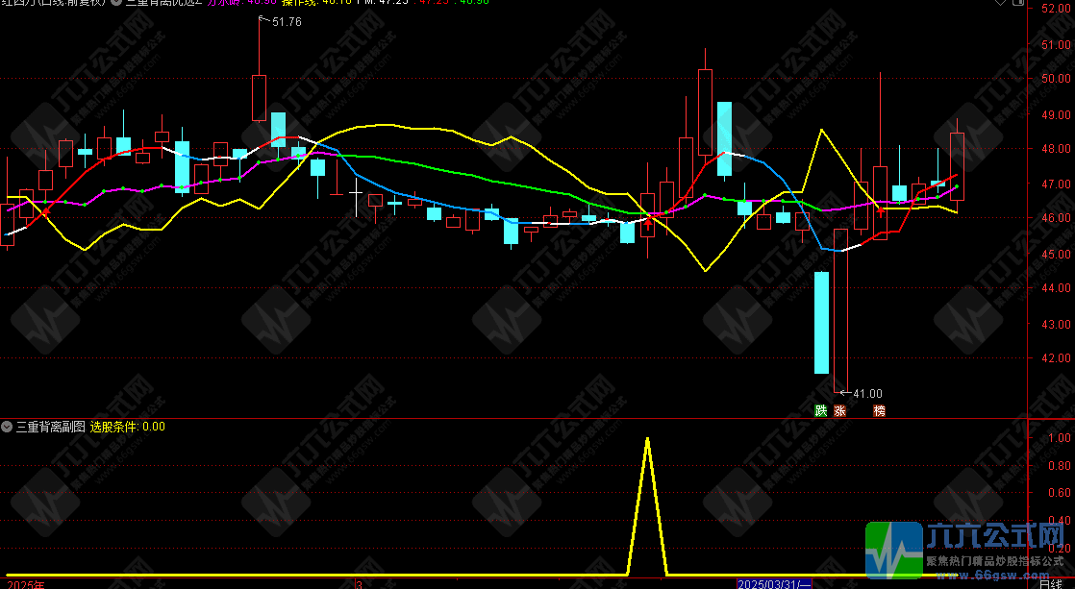Click the 51.76 high price label

tap(287, 22)
